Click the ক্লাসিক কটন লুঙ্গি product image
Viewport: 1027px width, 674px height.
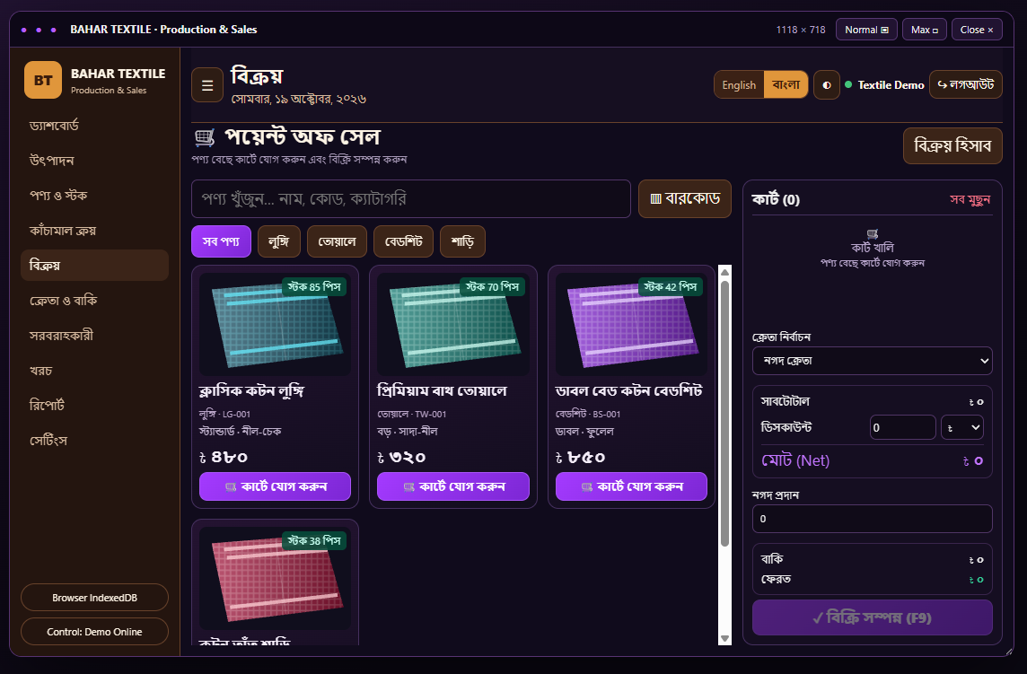(x=275, y=324)
